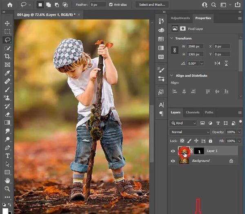Screen dimensions: 245x214
Task: Open the Normal blend mode dropdown
Action: point(190,132)
